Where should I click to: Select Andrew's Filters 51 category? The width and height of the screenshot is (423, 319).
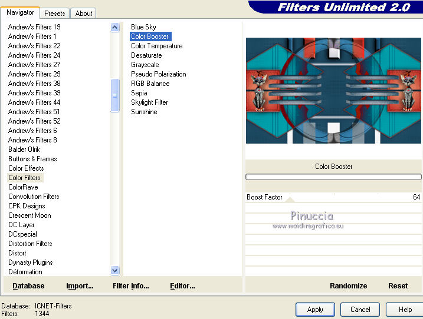point(34,112)
